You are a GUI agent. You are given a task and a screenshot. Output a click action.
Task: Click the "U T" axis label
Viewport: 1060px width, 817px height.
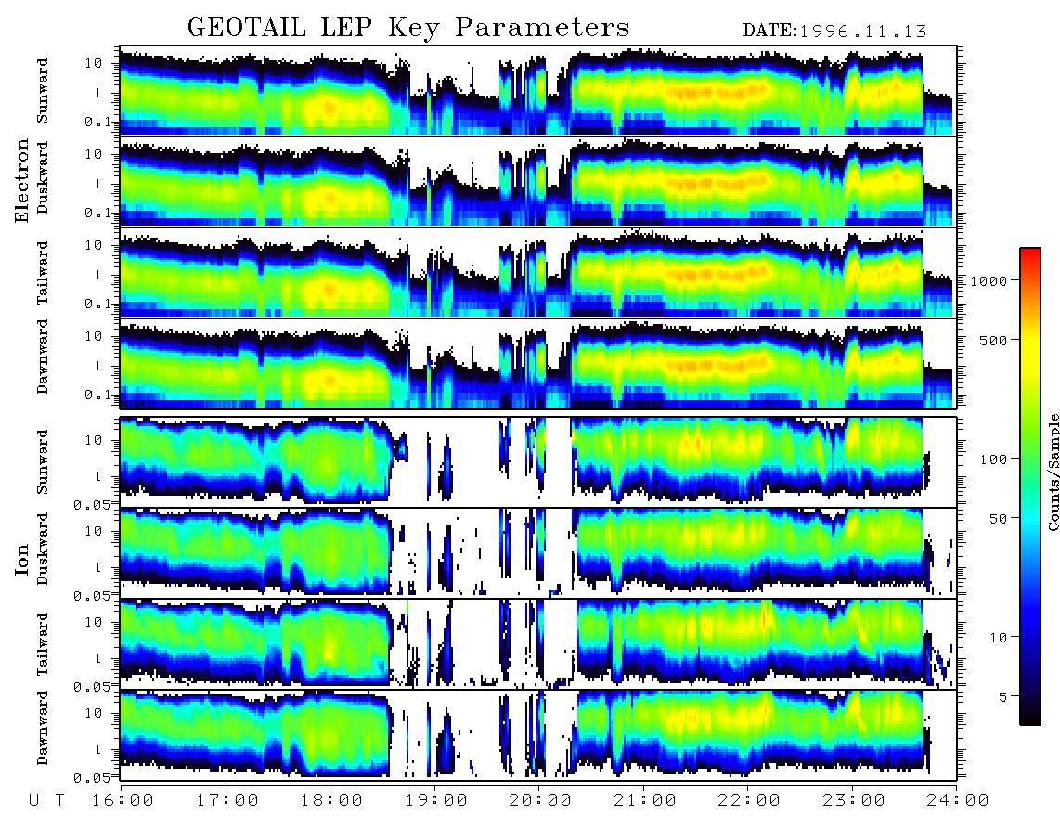point(46,800)
